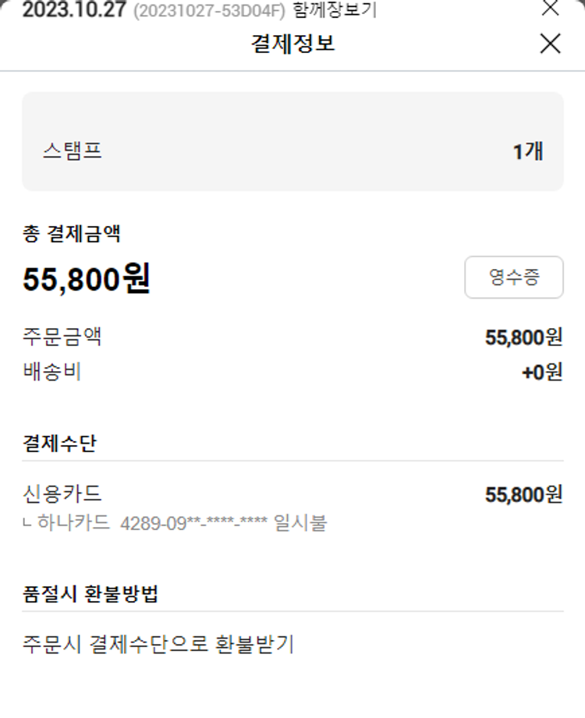Screen dimensions: 585x718
Task: Close the 결제정보 payment info panel
Action: (x=550, y=44)
